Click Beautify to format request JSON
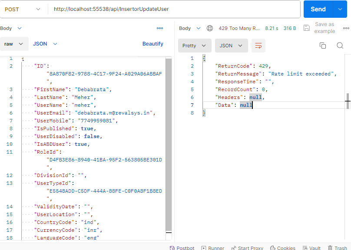The image size is (351, 250). coord(153,44)
